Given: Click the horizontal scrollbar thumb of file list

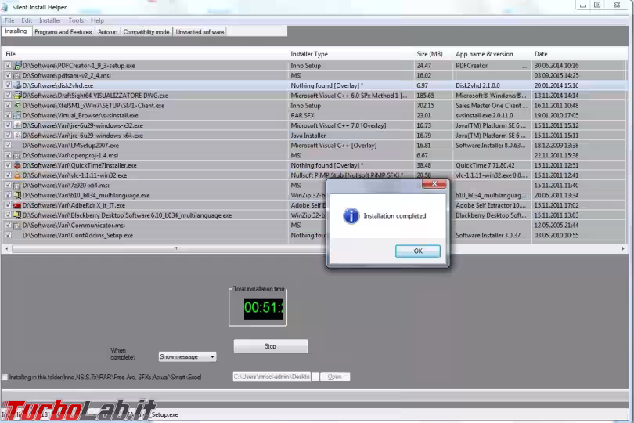Looking at the screenshot, I should (x=176, y=248).
